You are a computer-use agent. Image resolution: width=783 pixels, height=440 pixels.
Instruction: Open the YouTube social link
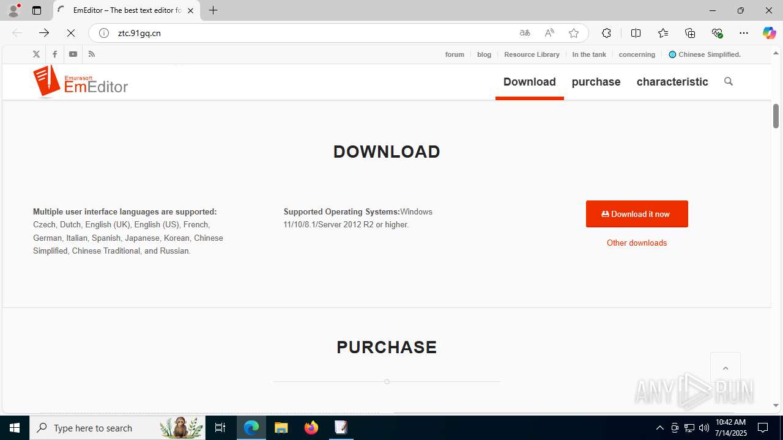tap(73, 54)
